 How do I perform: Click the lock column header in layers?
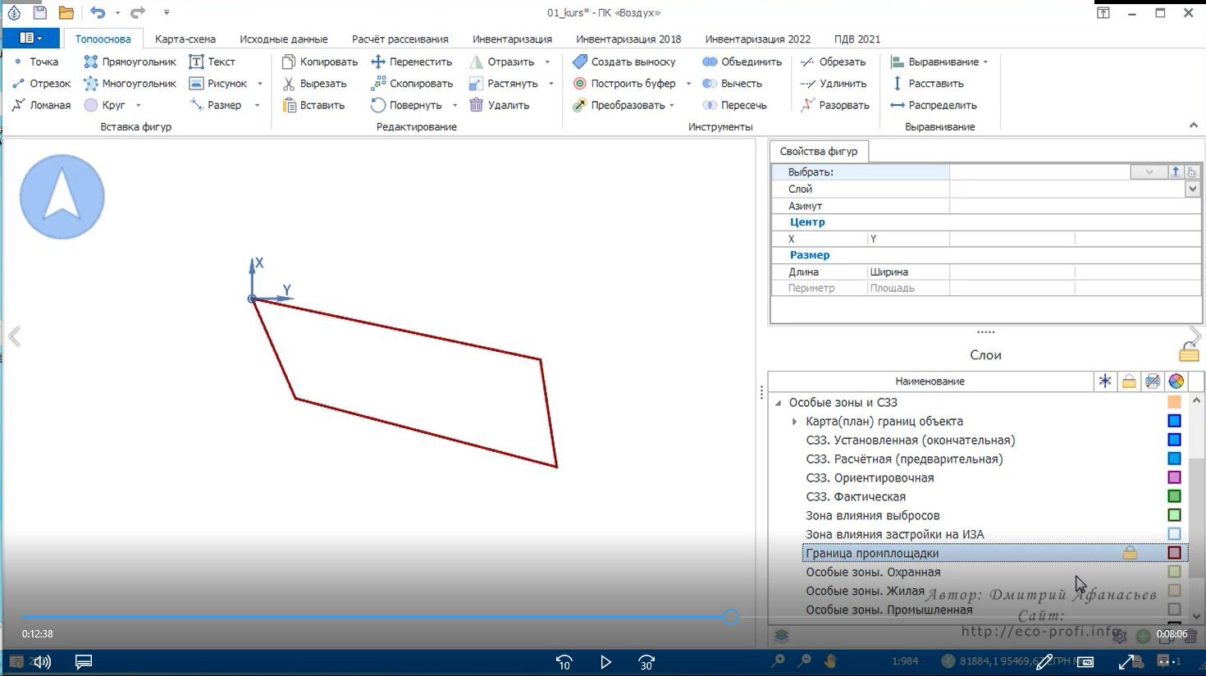coord(1129,381)
